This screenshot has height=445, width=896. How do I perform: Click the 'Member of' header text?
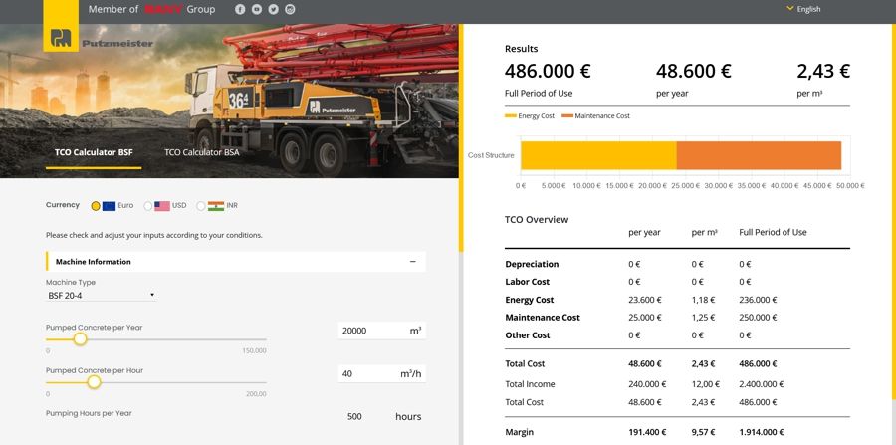coord(113,9)
